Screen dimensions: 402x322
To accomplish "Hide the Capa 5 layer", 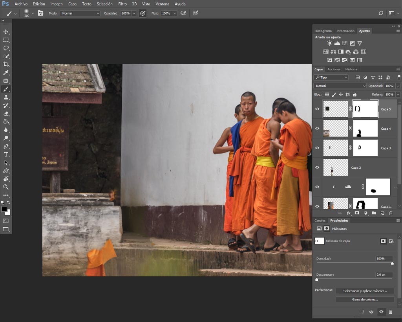I will tap(317, 109).
